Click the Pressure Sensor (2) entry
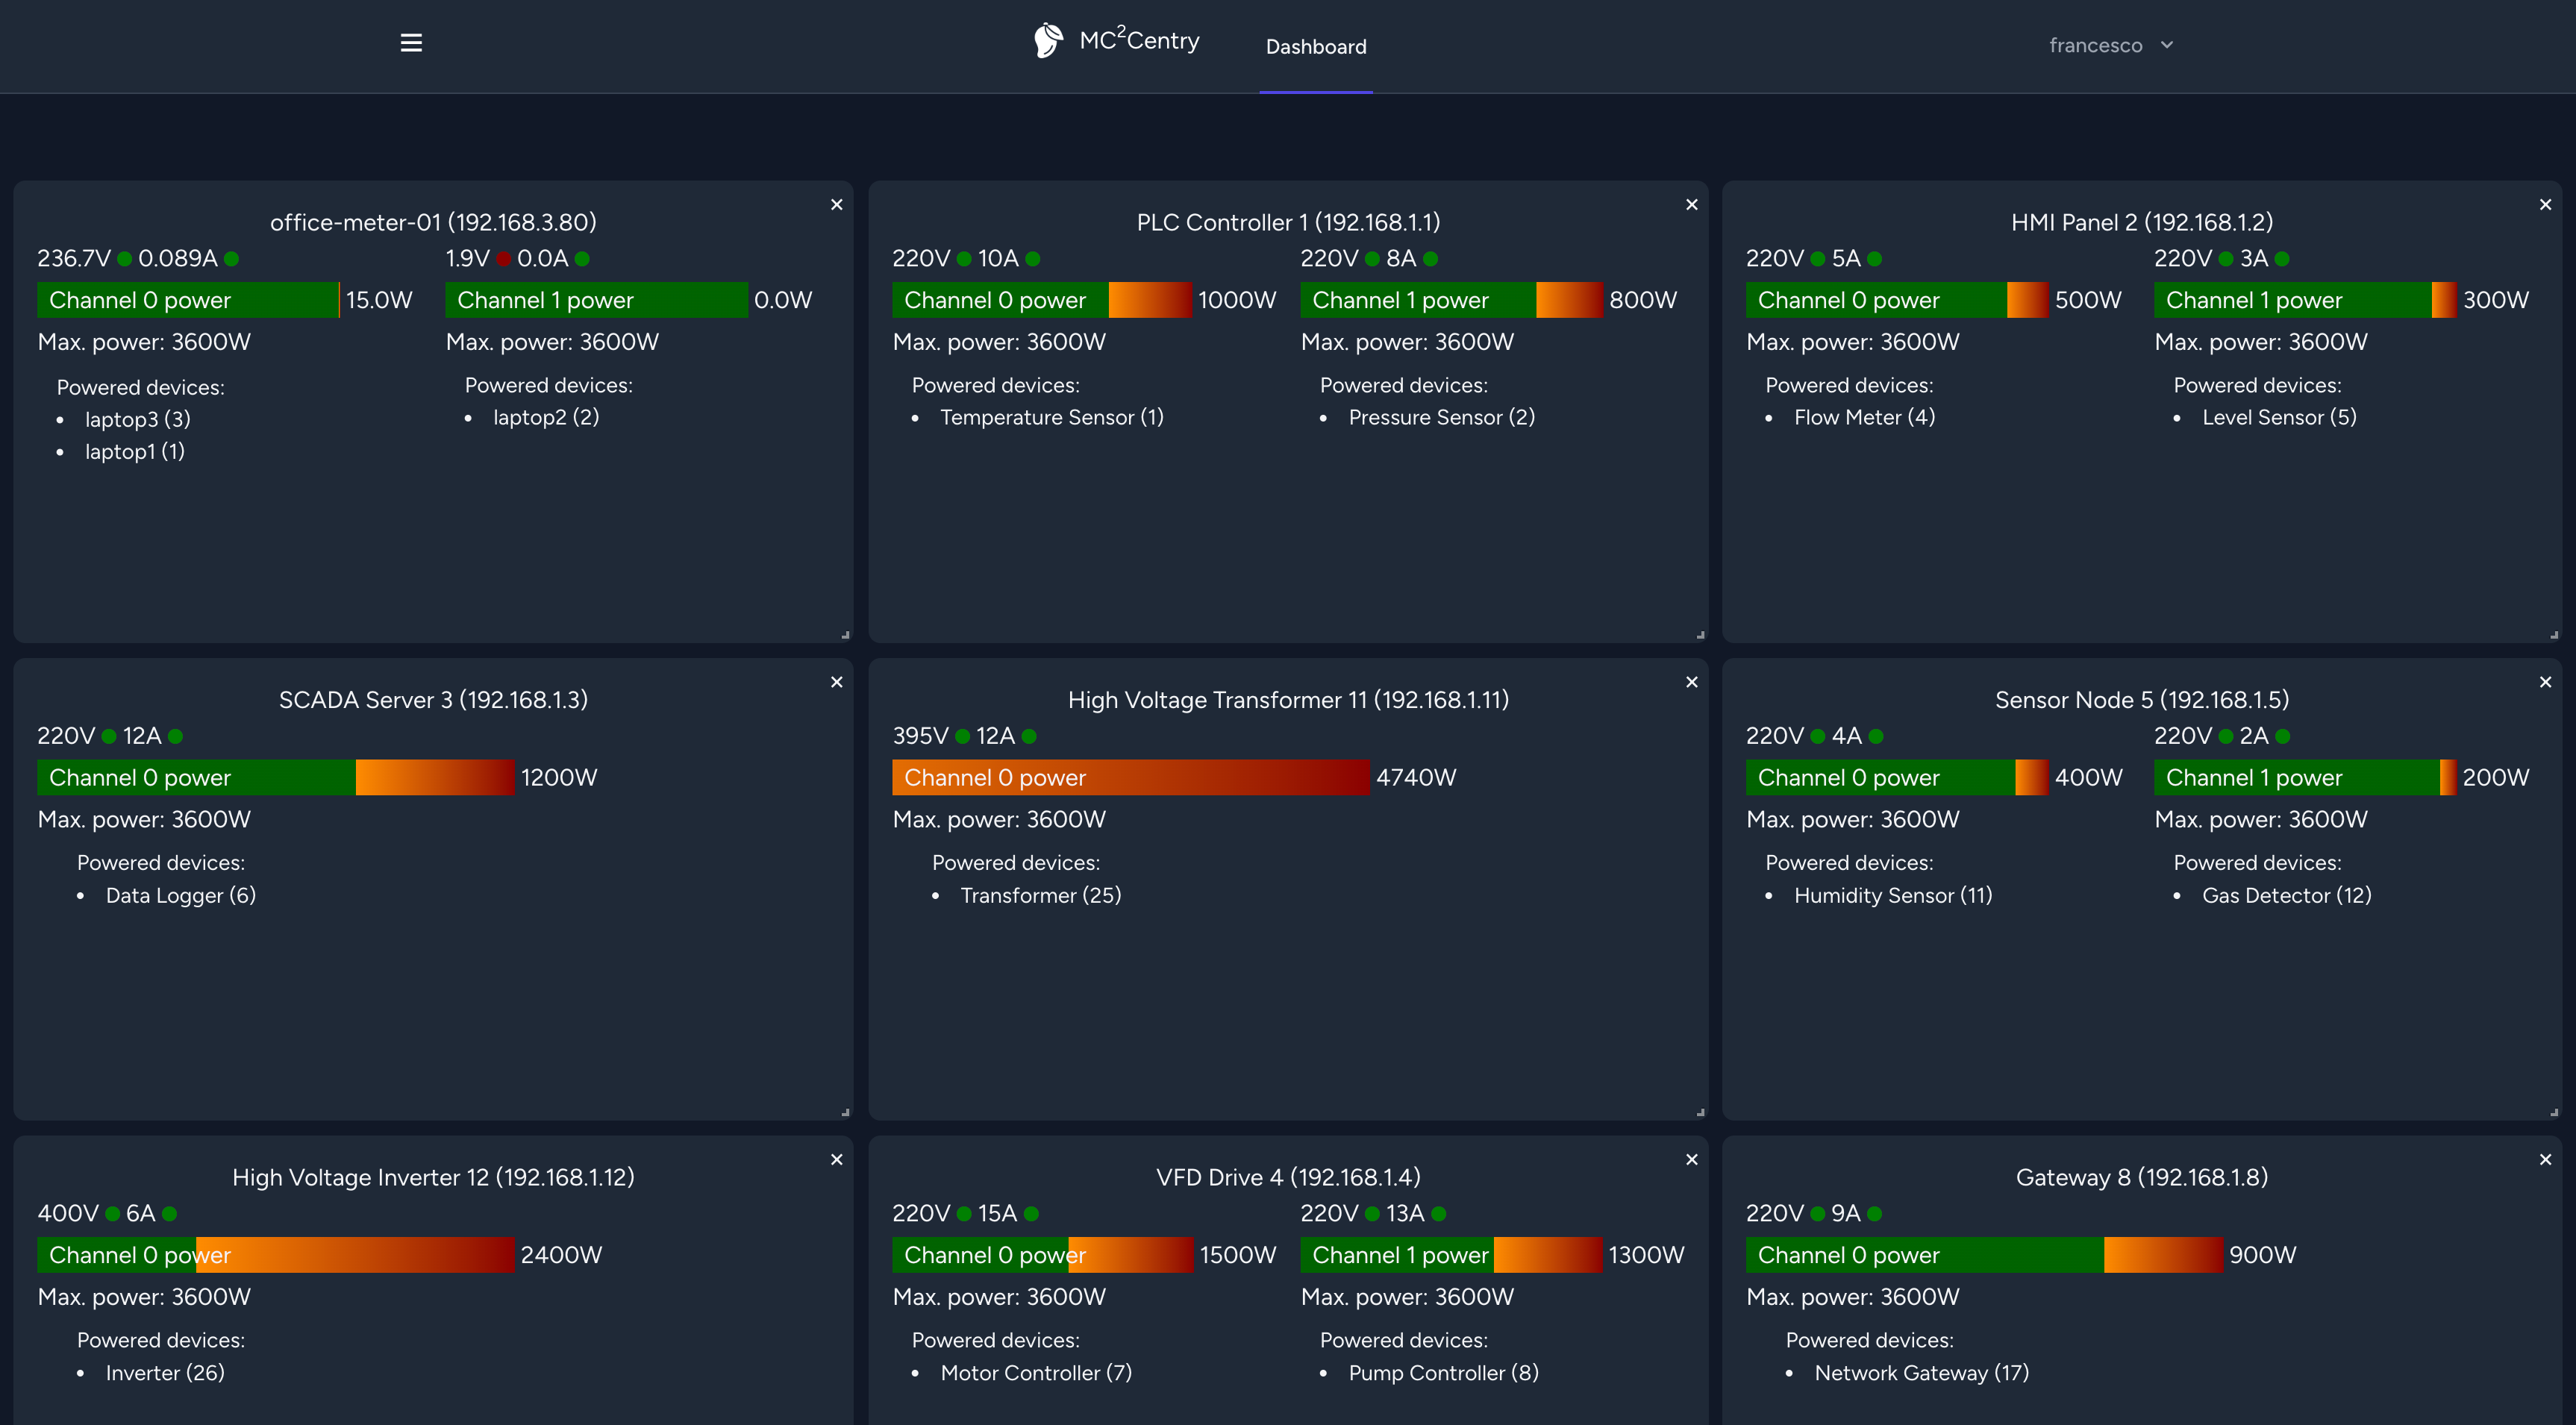2576x1425 pixels. coord(1442,417)
